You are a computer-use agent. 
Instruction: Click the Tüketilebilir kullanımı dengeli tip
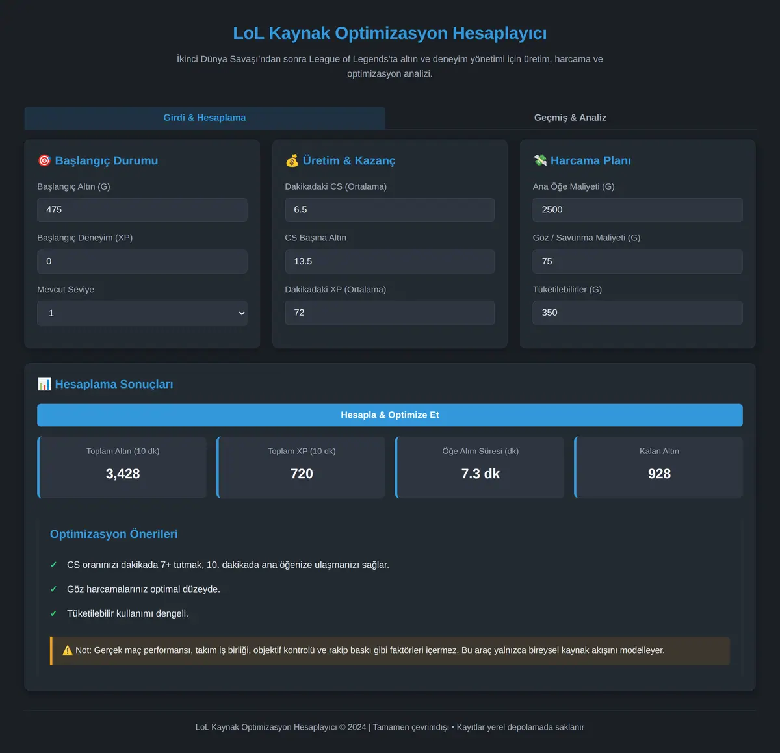coord(127,613)
